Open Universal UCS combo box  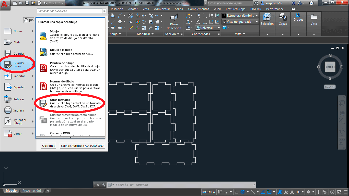click(208, 28)
